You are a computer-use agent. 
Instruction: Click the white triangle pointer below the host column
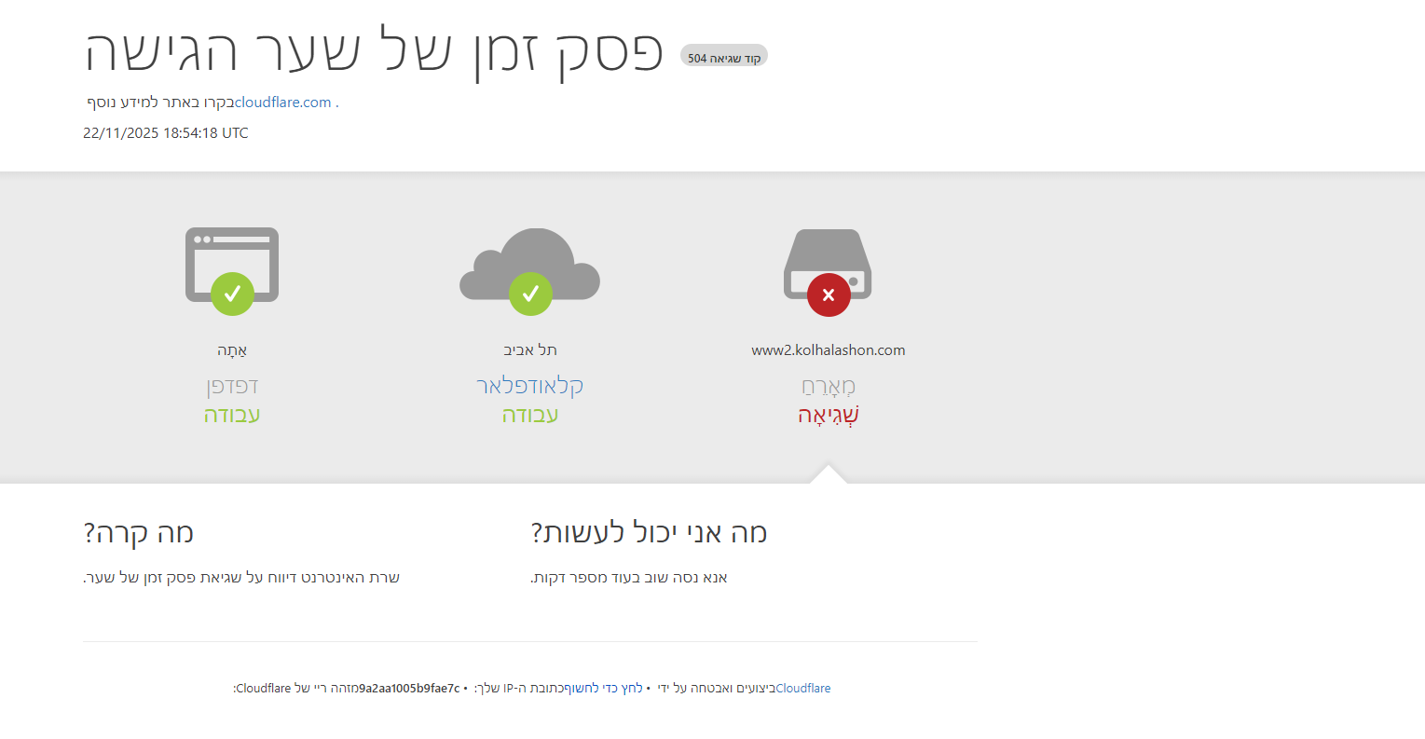[829, 474]
